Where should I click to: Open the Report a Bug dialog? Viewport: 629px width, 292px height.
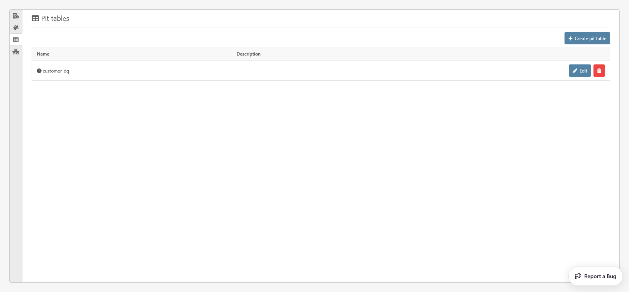pyautogui.click(x=595, y=276)
